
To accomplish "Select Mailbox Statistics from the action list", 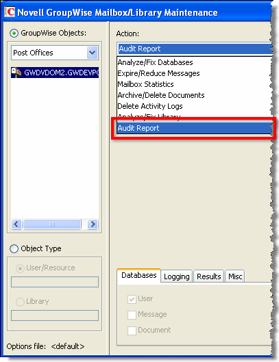I will pos(194,84).
